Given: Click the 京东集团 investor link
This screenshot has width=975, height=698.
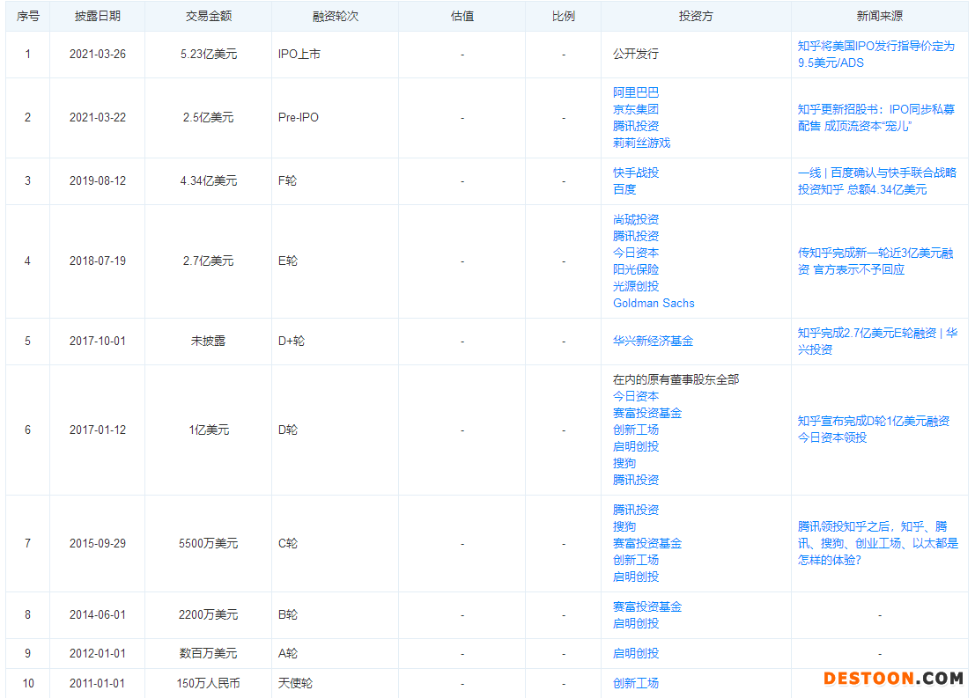Looking at the screenshot, I should pyautogui.click(x=635, y=109).
